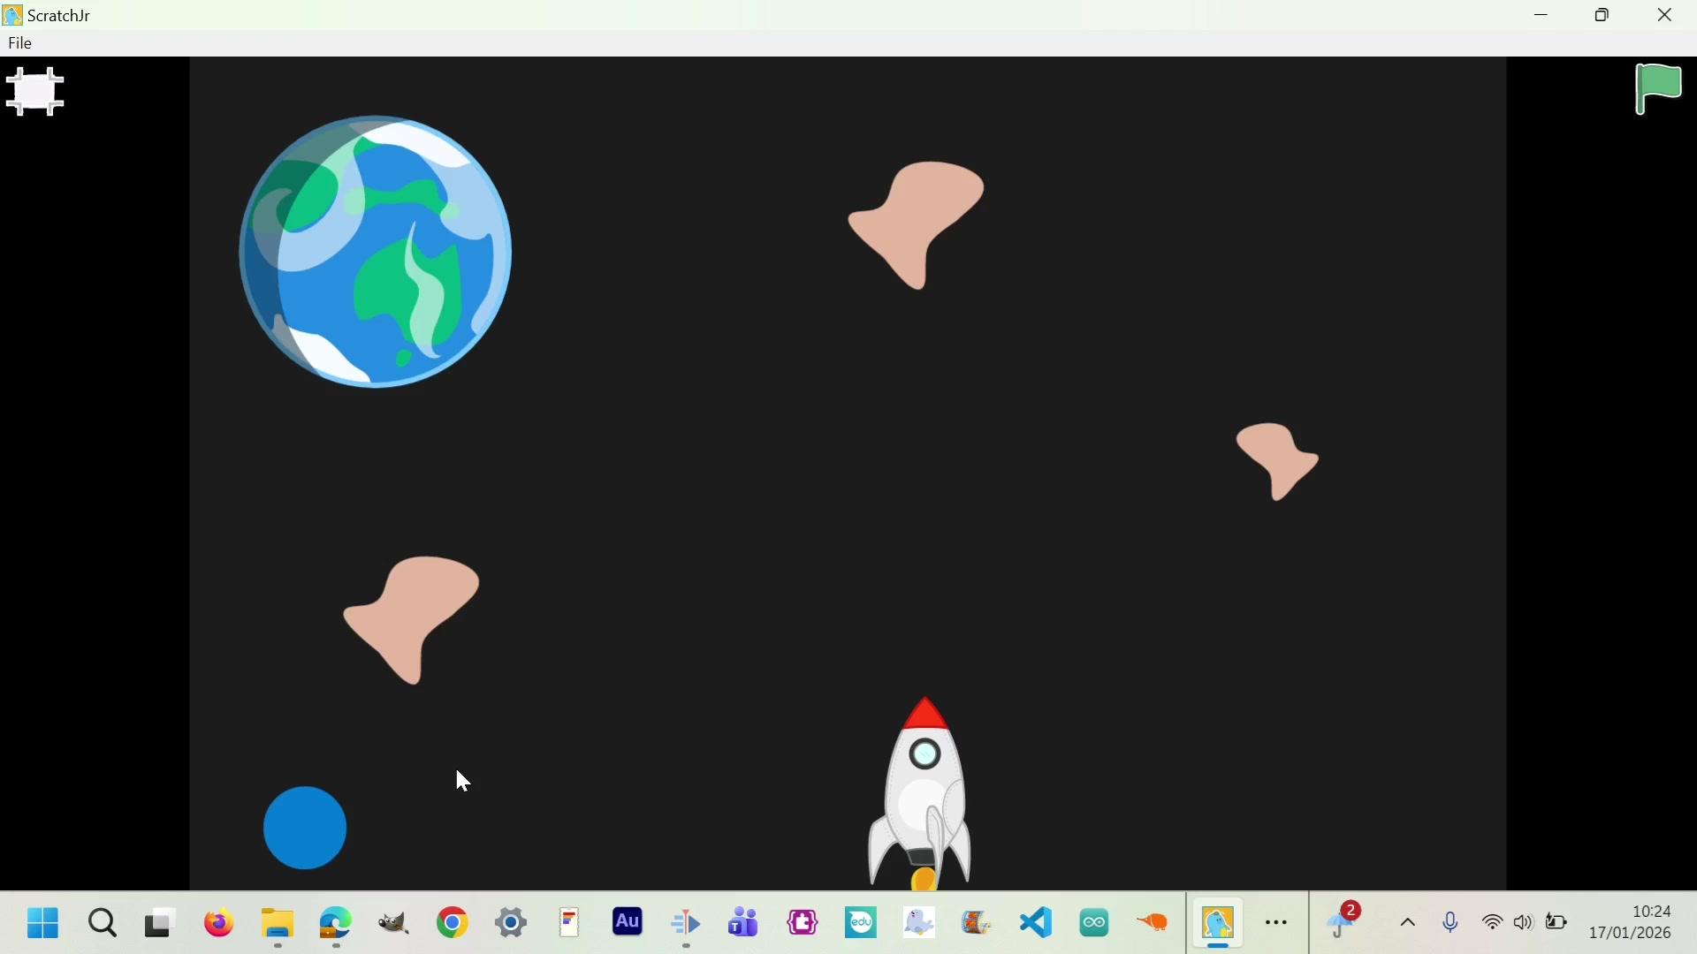This screenshot has height=954, width=1697.
Task: Open the Windows Start menu
Action: point(42,924)
